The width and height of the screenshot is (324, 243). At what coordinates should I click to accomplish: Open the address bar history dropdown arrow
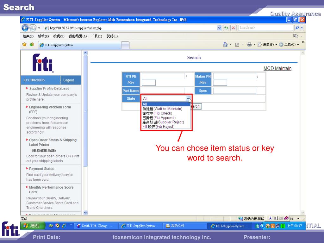coord(220,28)
